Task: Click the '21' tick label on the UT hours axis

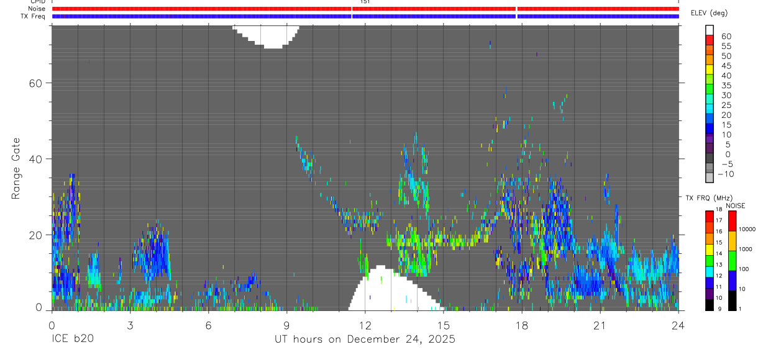Action: pos(600,325)
